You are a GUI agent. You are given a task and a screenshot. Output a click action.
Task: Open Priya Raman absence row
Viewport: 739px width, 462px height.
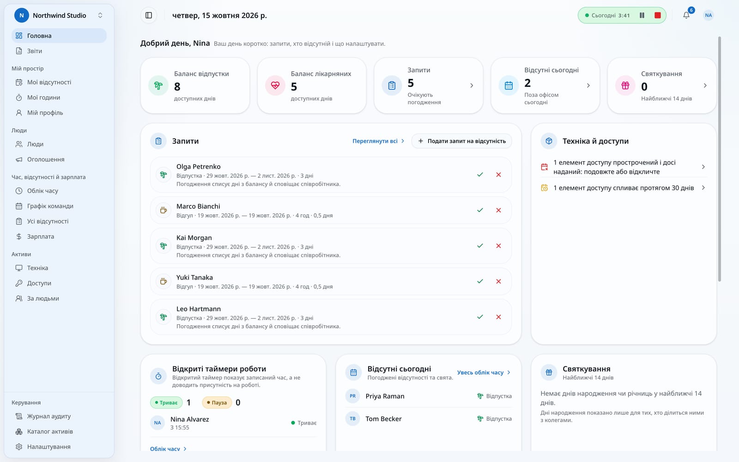tap(429, 396)
